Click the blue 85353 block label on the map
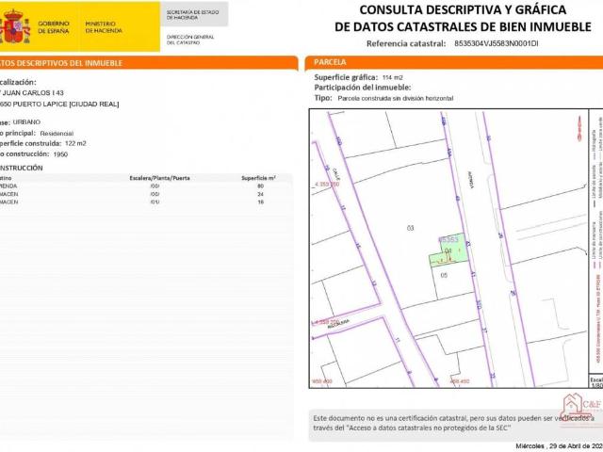Viewport: 603px width, 452px height. point(448,240)
